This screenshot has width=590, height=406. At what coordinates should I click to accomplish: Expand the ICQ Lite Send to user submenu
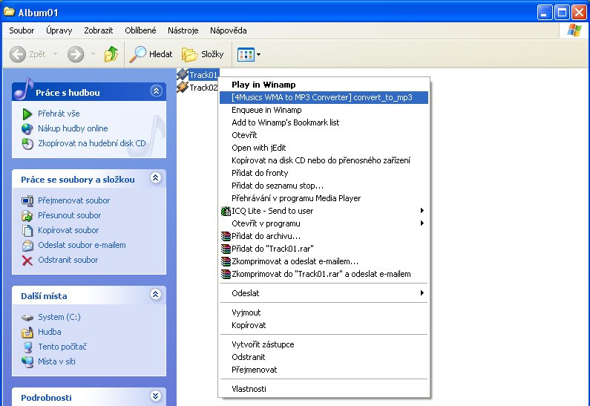tap(422, 210)
